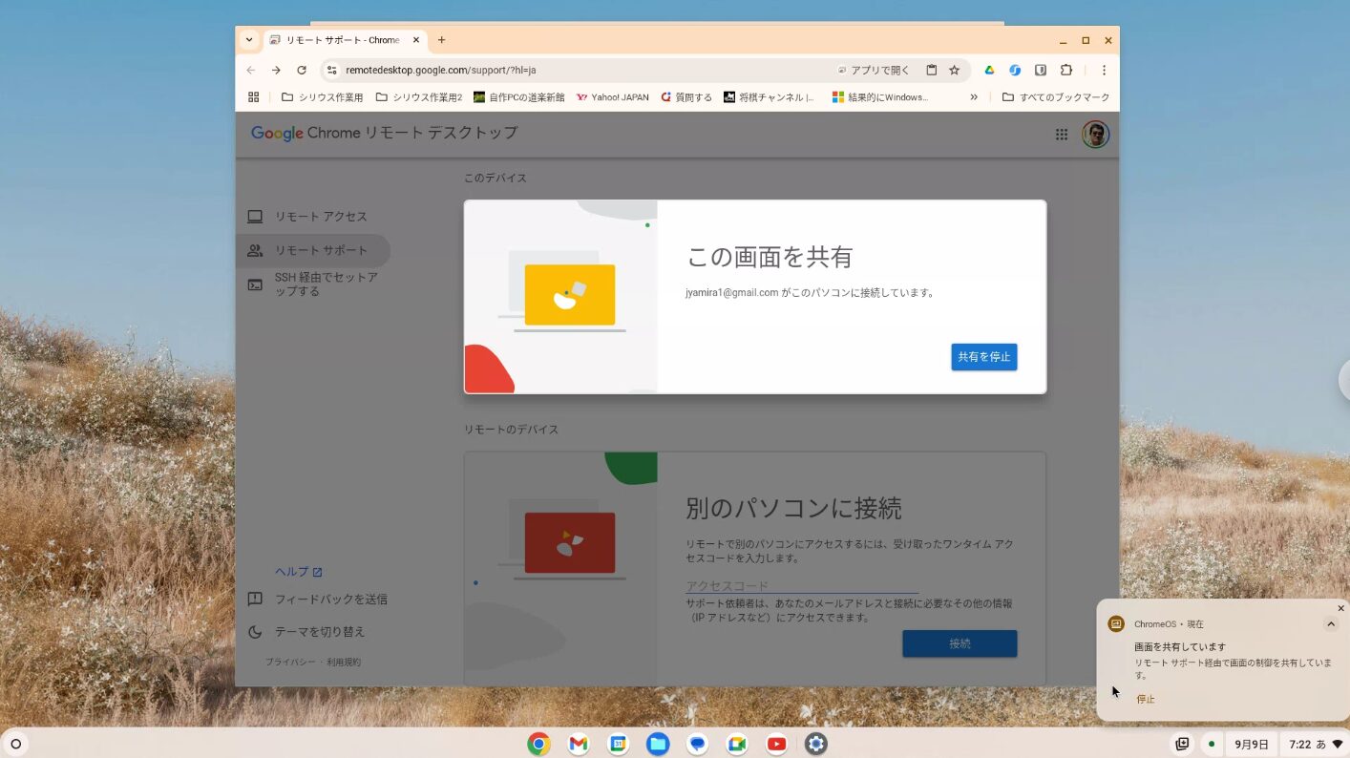Close the ChromeOS screen sharing notification
Image resolution: width=1350 pixels, height=758 pixels.
(1340, 608)
